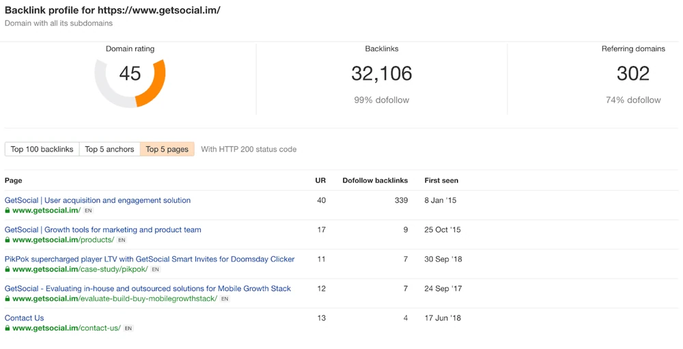Click the lock icon beside mobilegrowthstack URL

coord(8,299)
